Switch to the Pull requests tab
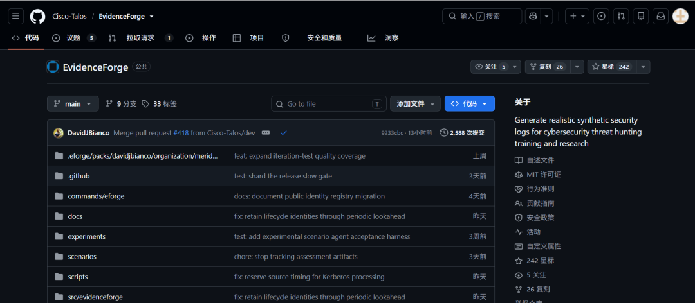695x303 pixels. tap(140, 38)
